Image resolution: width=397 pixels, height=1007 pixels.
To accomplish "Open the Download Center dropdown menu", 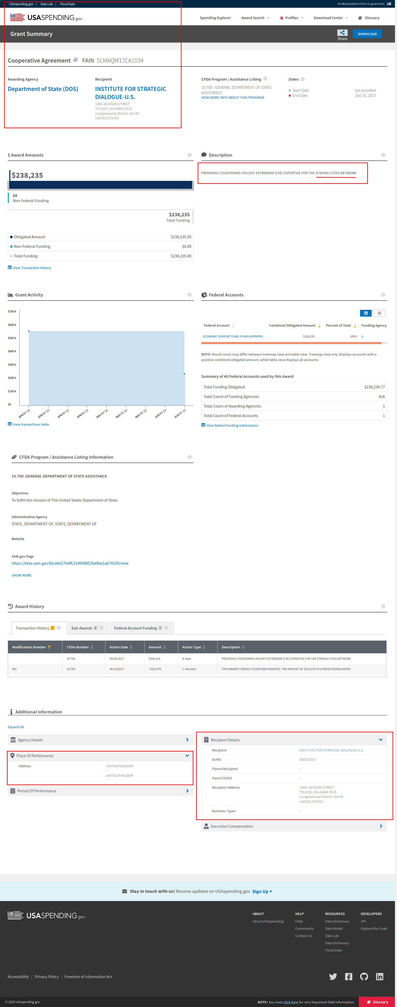I will pos(331,18).
